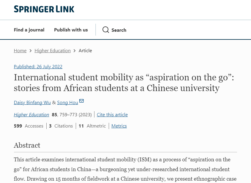The height and width of the screenshot is (183, 251).
Task: Click the magnifying glass search icon
Action: [x=106, y=30]
